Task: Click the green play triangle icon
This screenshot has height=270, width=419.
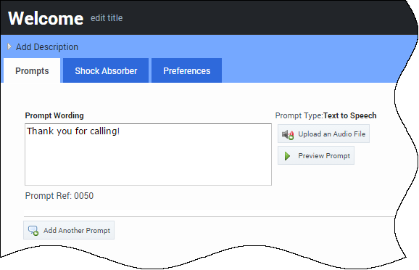Action: [287, 156]
